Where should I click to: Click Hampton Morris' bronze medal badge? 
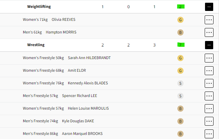tap(180, 32)
